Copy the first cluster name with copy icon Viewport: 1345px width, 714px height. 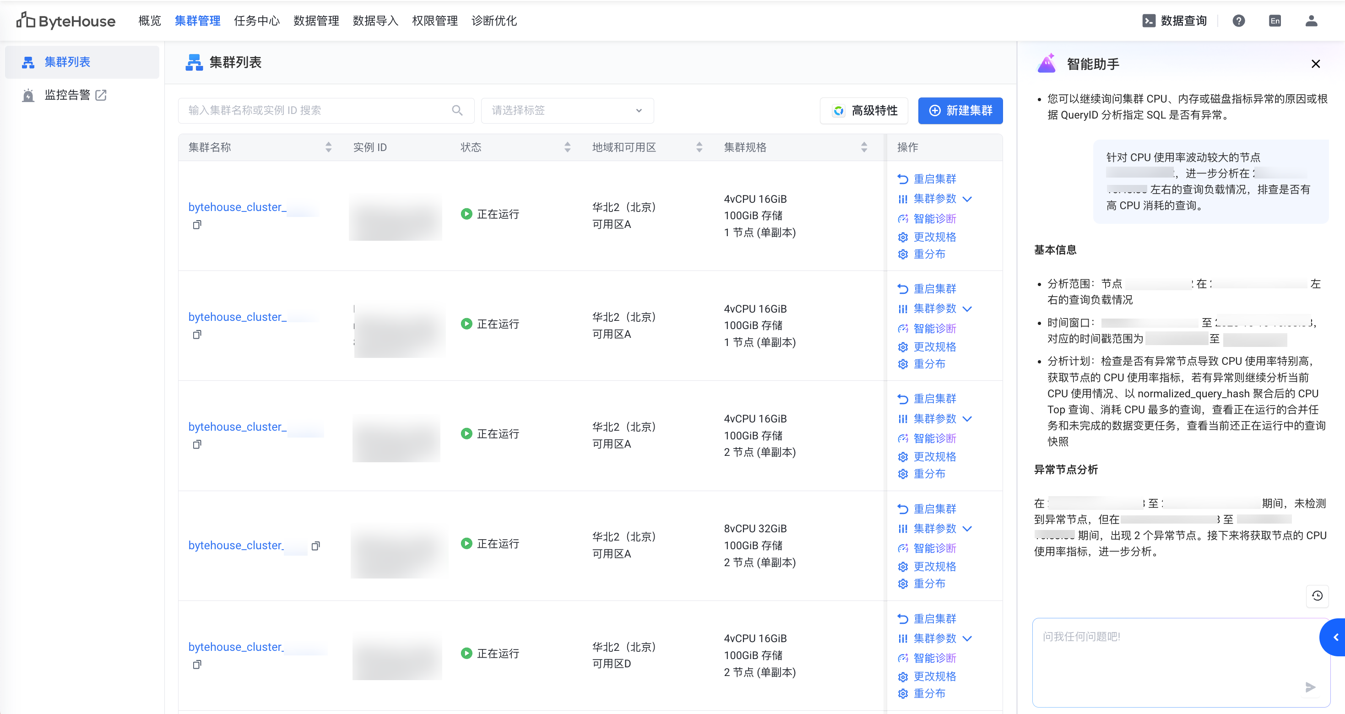coord(197,225)
